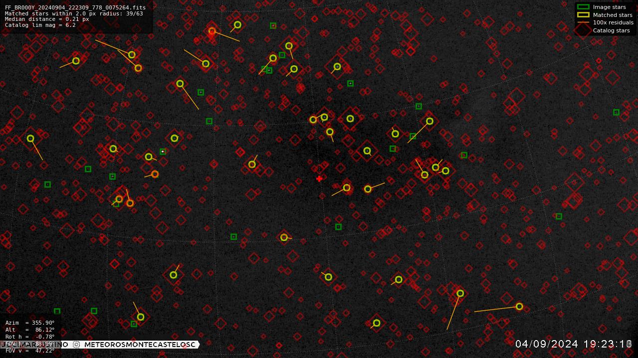Screen dimensions: 638x358
Task: Click the timestamp 04/09/2024 19:23:18
Action: point(574,344)
